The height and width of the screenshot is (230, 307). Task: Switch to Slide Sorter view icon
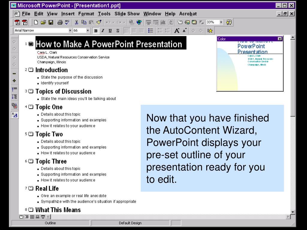click(32, 217)
